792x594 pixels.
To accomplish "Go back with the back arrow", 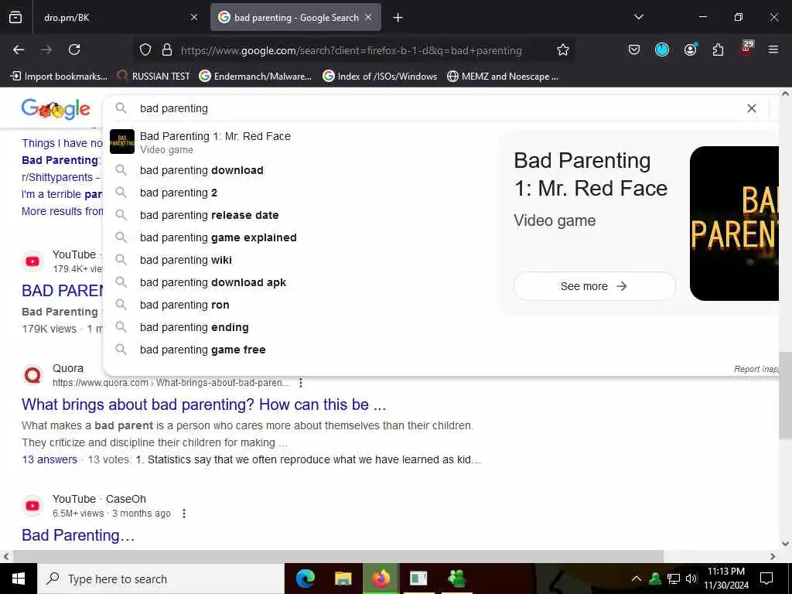I will [x=19, y=49].
